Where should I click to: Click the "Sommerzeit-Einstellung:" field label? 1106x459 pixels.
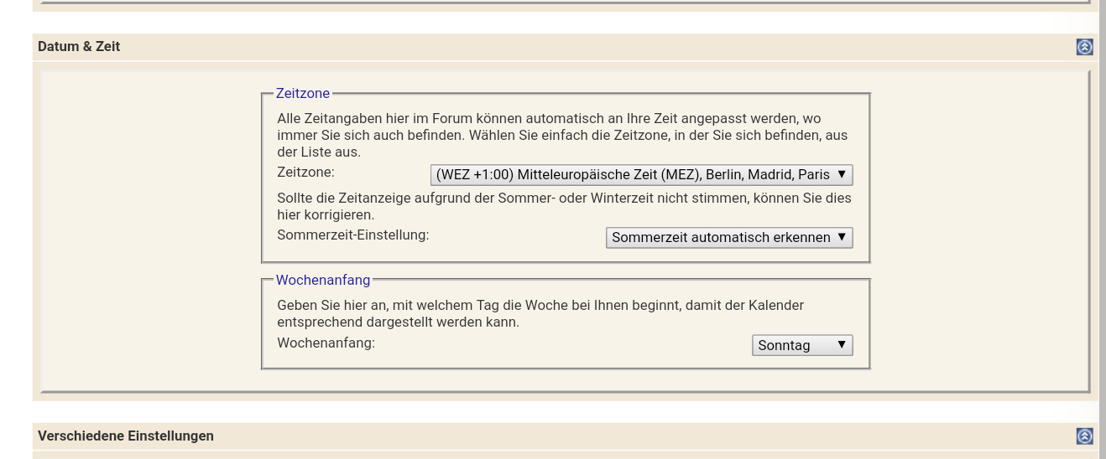[352, 235]
